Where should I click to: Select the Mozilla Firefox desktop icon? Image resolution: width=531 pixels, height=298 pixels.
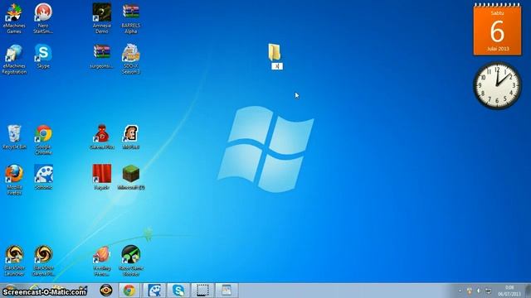click(14, 180)
